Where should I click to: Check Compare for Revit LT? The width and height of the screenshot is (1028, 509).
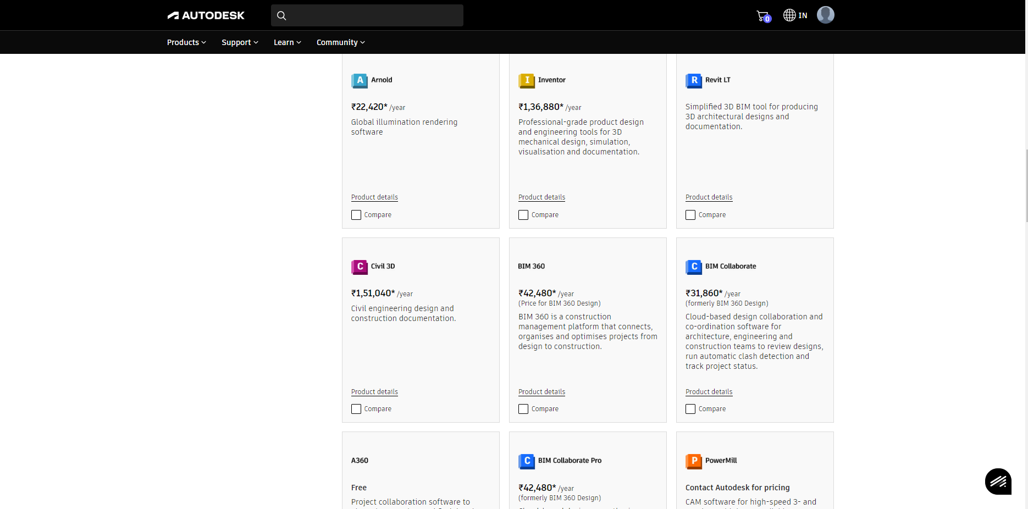point(690,215)
